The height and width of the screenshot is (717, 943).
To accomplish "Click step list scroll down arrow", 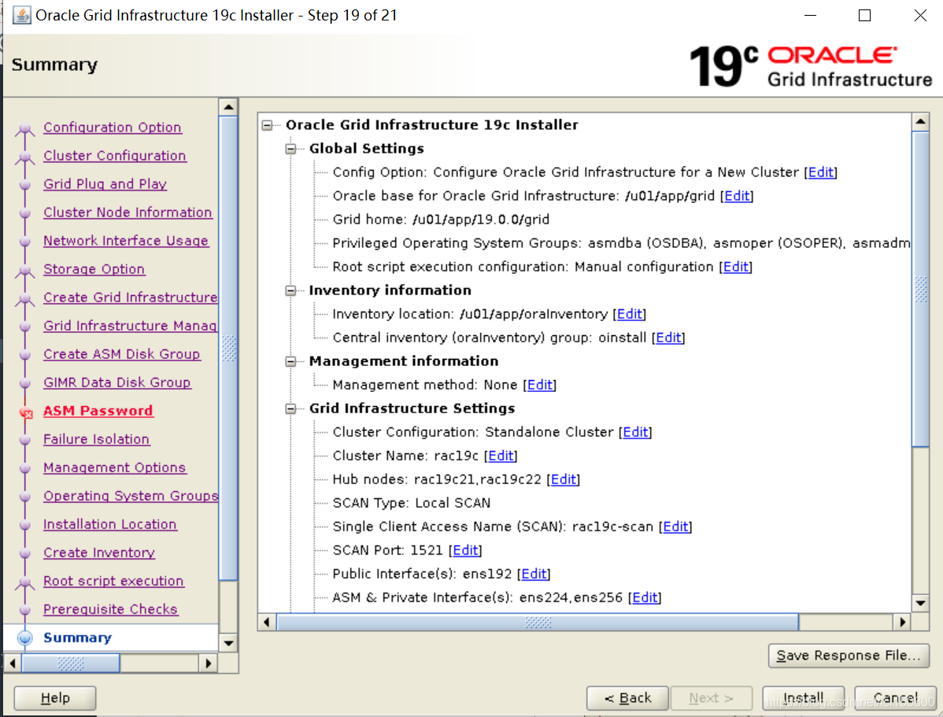I will click(x=228, y=643).
